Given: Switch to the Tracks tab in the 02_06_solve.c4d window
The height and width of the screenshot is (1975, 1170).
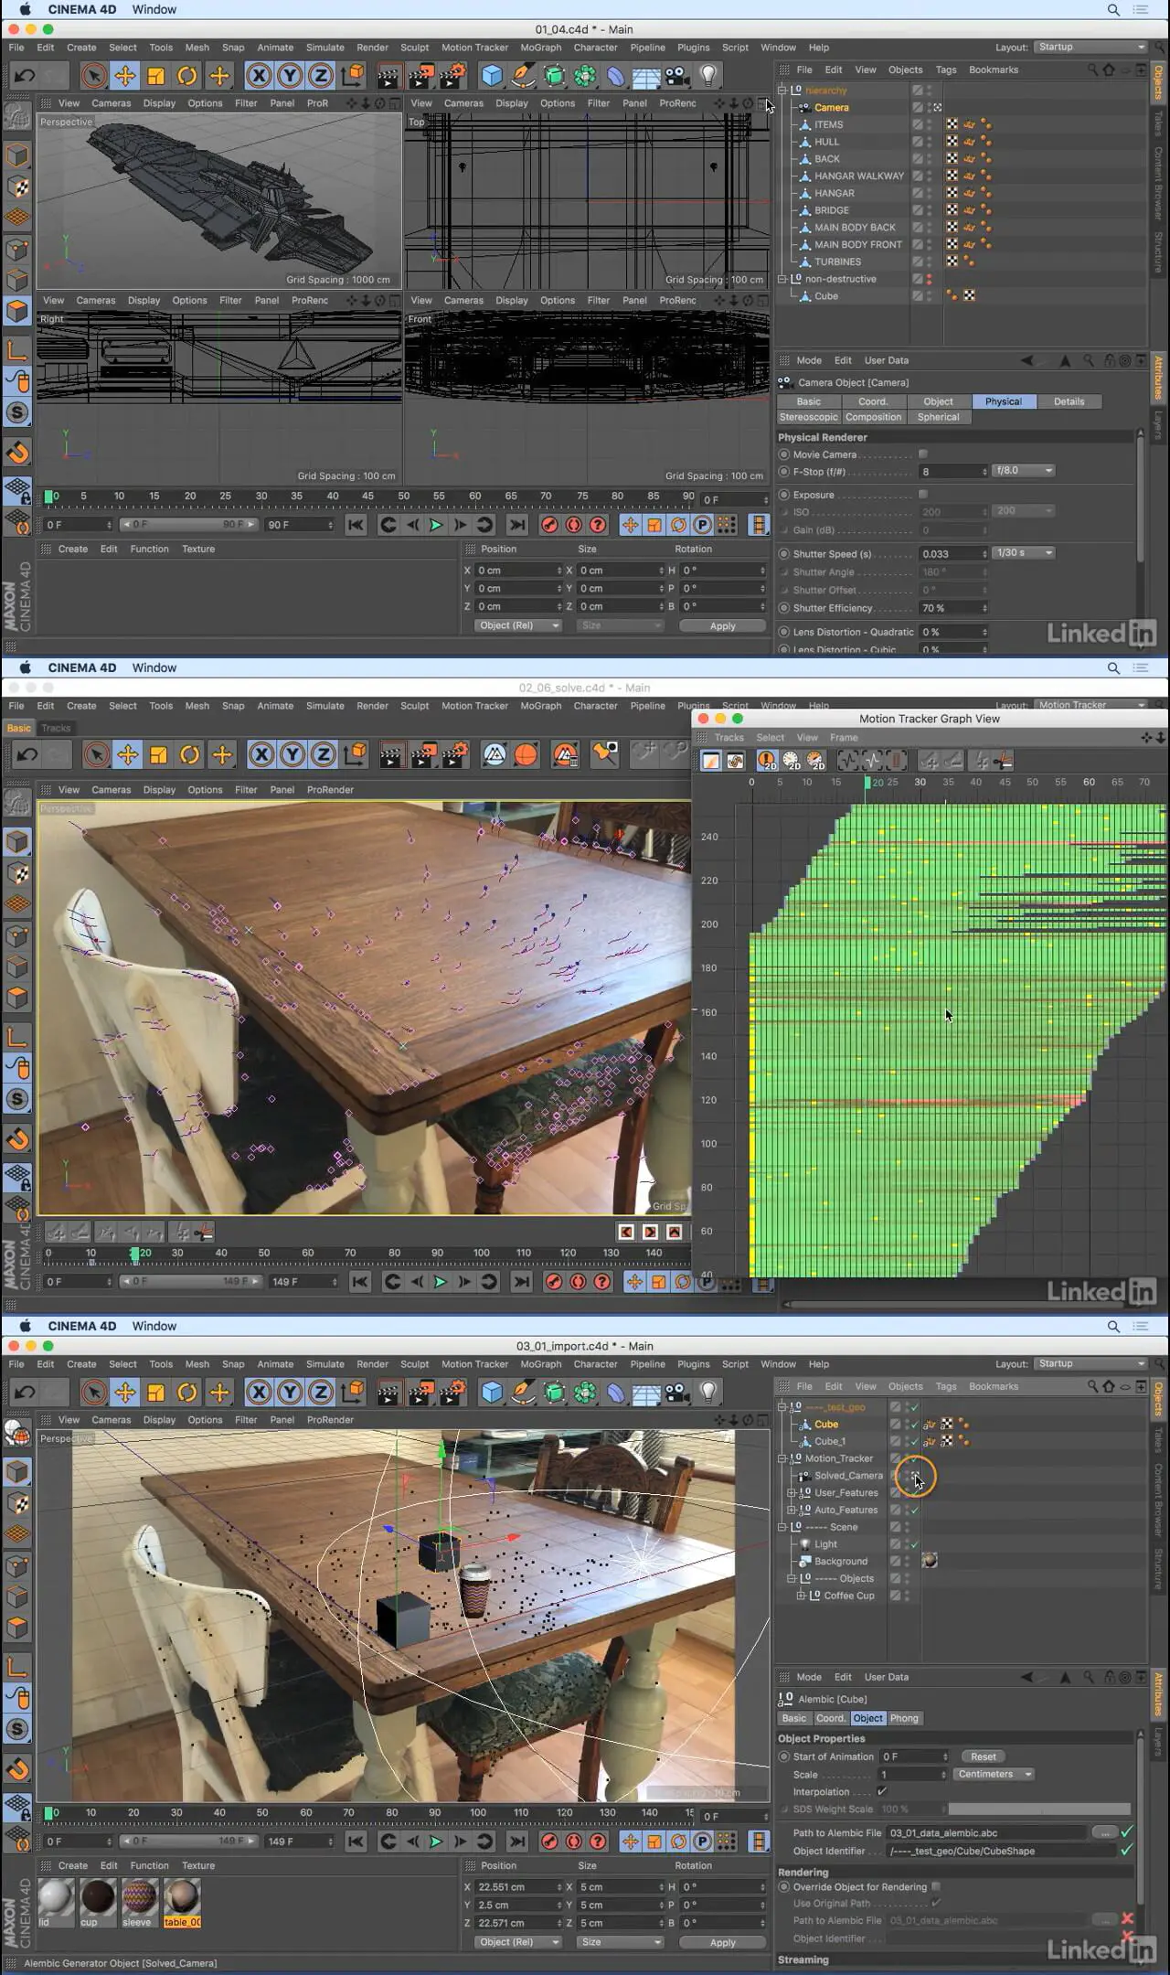Looking at the screenshot, I should (x=56, y=728).
